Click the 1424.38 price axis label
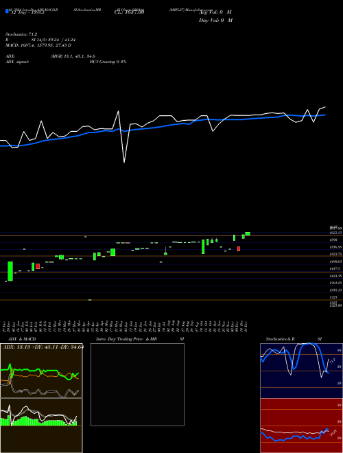343x453 pixels. click(336, 276)
